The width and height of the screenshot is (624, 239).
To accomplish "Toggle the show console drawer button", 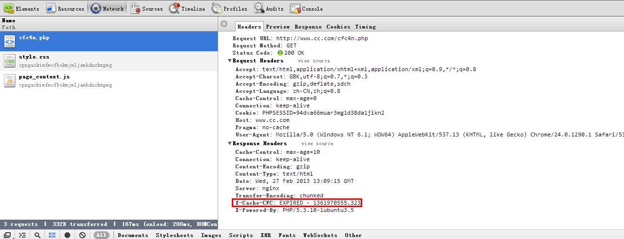I will pos(22,235).
